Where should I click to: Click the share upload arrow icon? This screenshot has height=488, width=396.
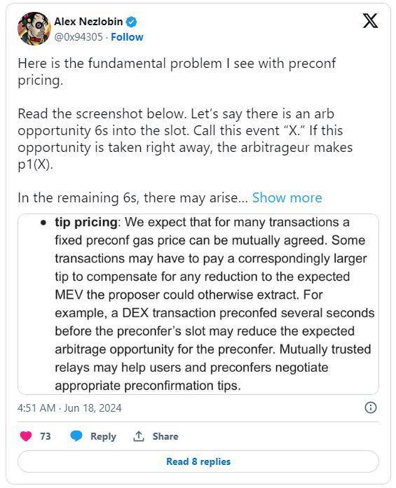click(x=139, y=436)
